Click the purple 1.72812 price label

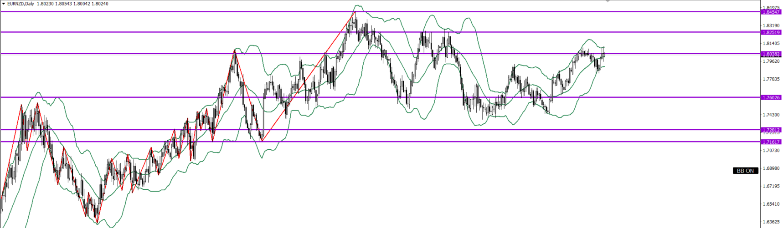click(x=771, y=130)
